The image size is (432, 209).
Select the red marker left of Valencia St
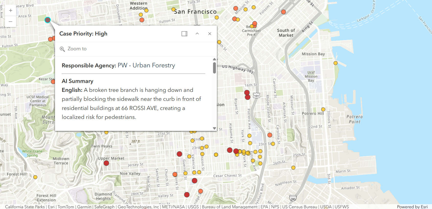(180, 154)
